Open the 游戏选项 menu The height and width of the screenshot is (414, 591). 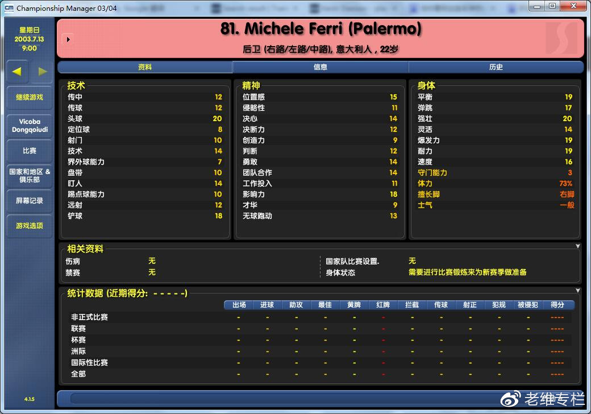click(x=30, y=225)
